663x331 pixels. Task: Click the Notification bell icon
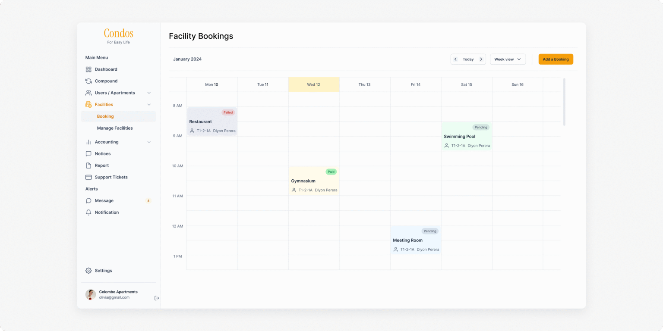88,212
